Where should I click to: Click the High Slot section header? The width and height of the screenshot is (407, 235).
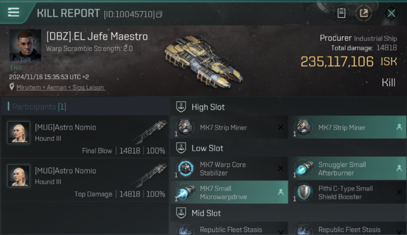click(208, 107)
